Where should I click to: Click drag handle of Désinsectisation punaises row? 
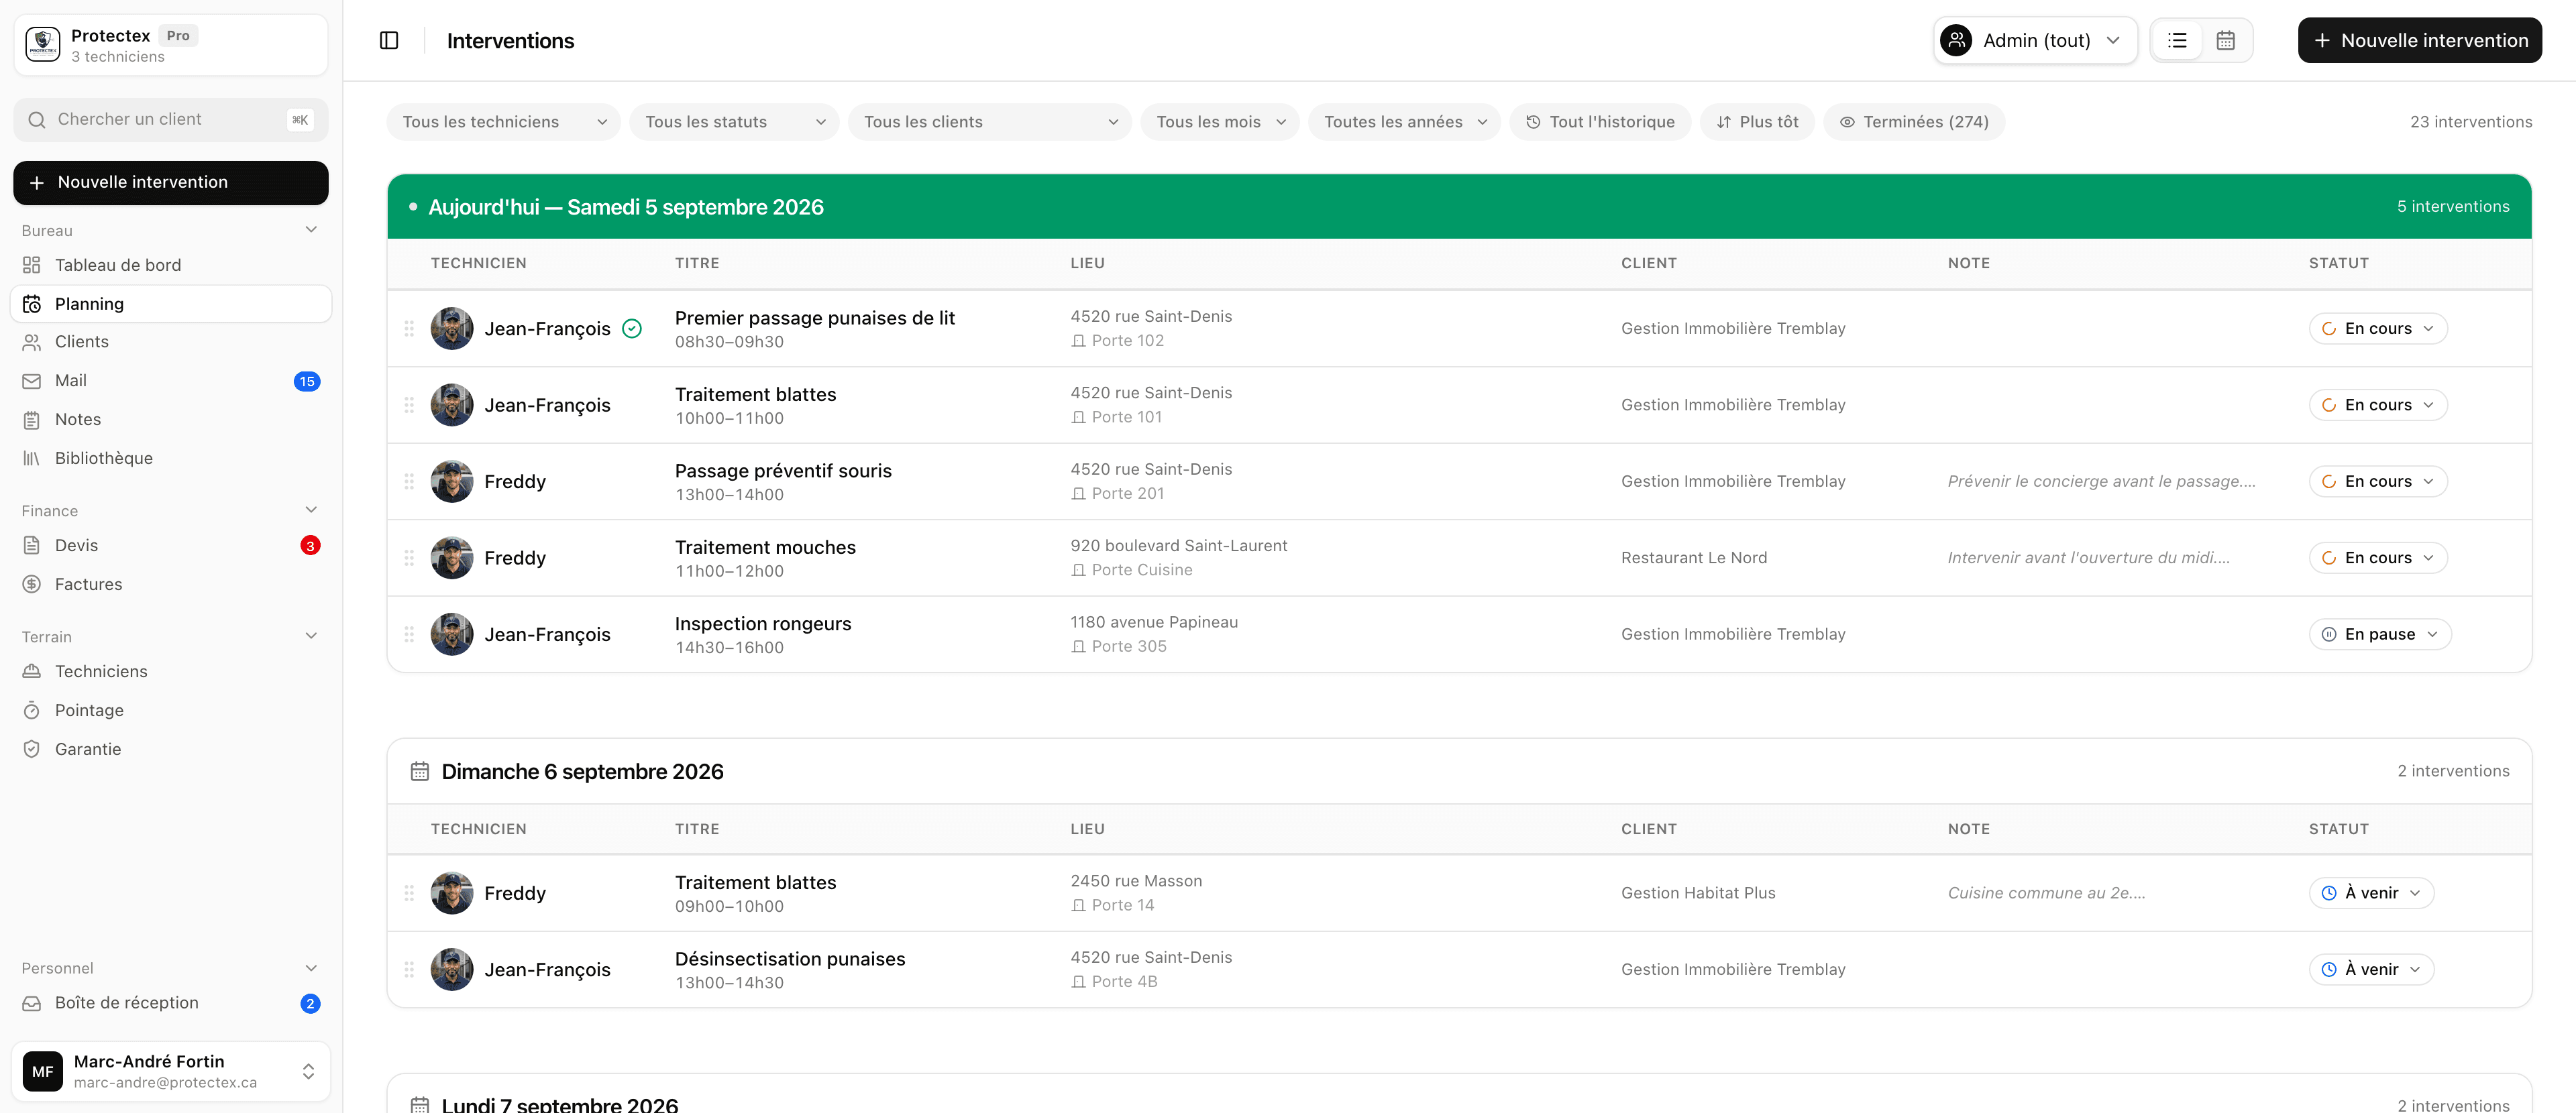[x=409, y=969]
